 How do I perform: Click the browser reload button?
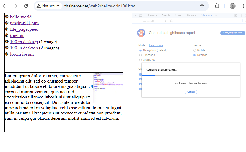26,6
